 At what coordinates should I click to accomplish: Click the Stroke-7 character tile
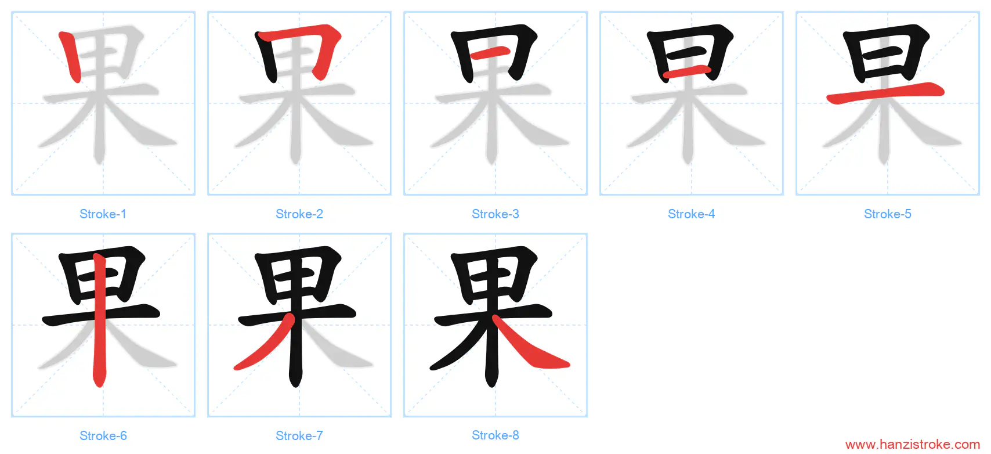point(299,325)
